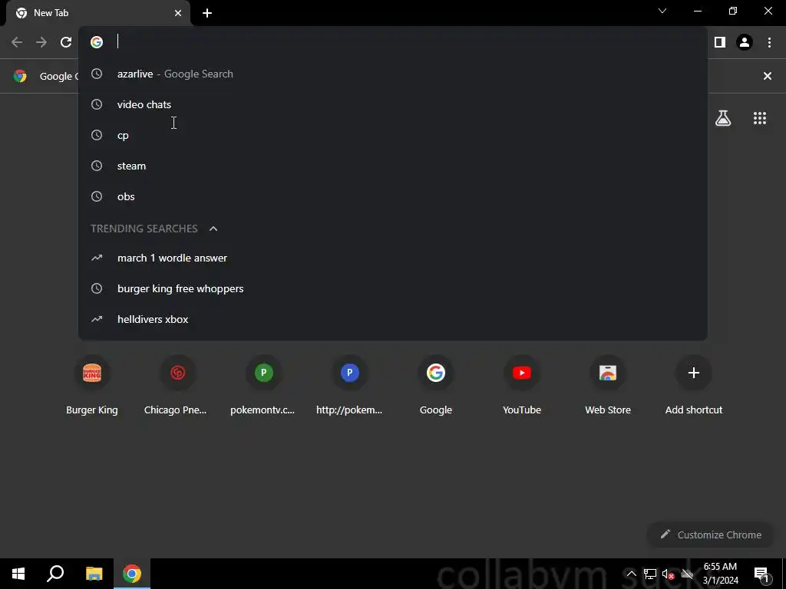The height and width of the screenshot is (589, 786).
Task: Open the Google apps grid icon
Action: click(x=760, y=118)
